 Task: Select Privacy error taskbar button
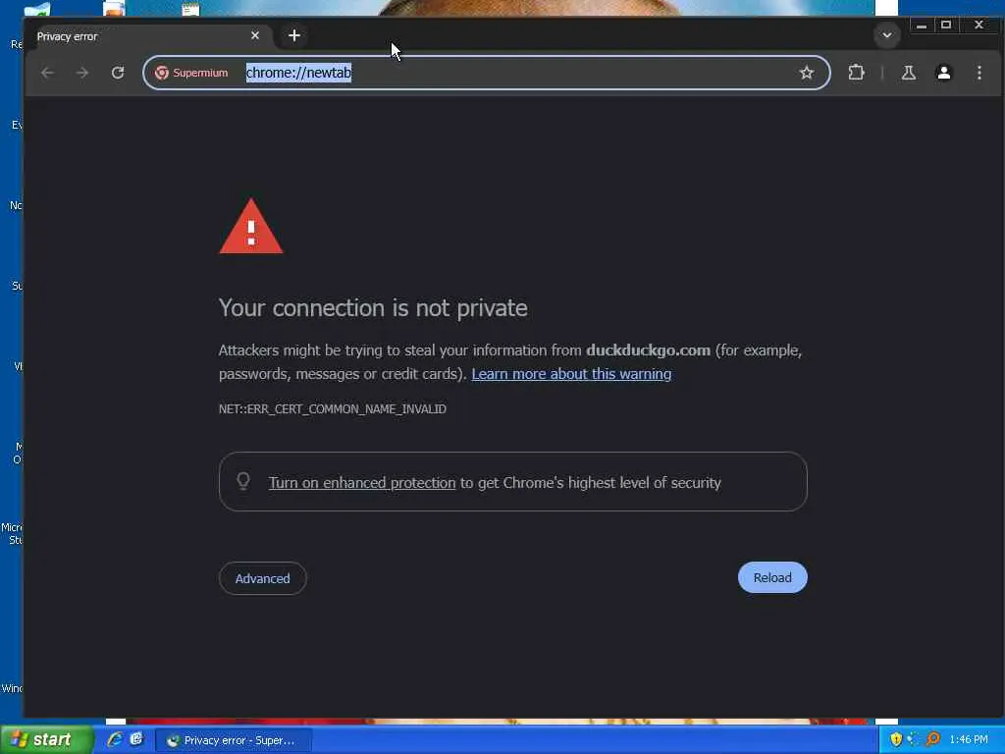(x=234, y=740)
